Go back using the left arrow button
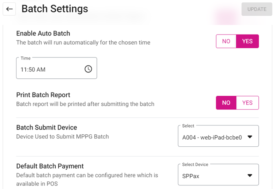 point(10,9)
